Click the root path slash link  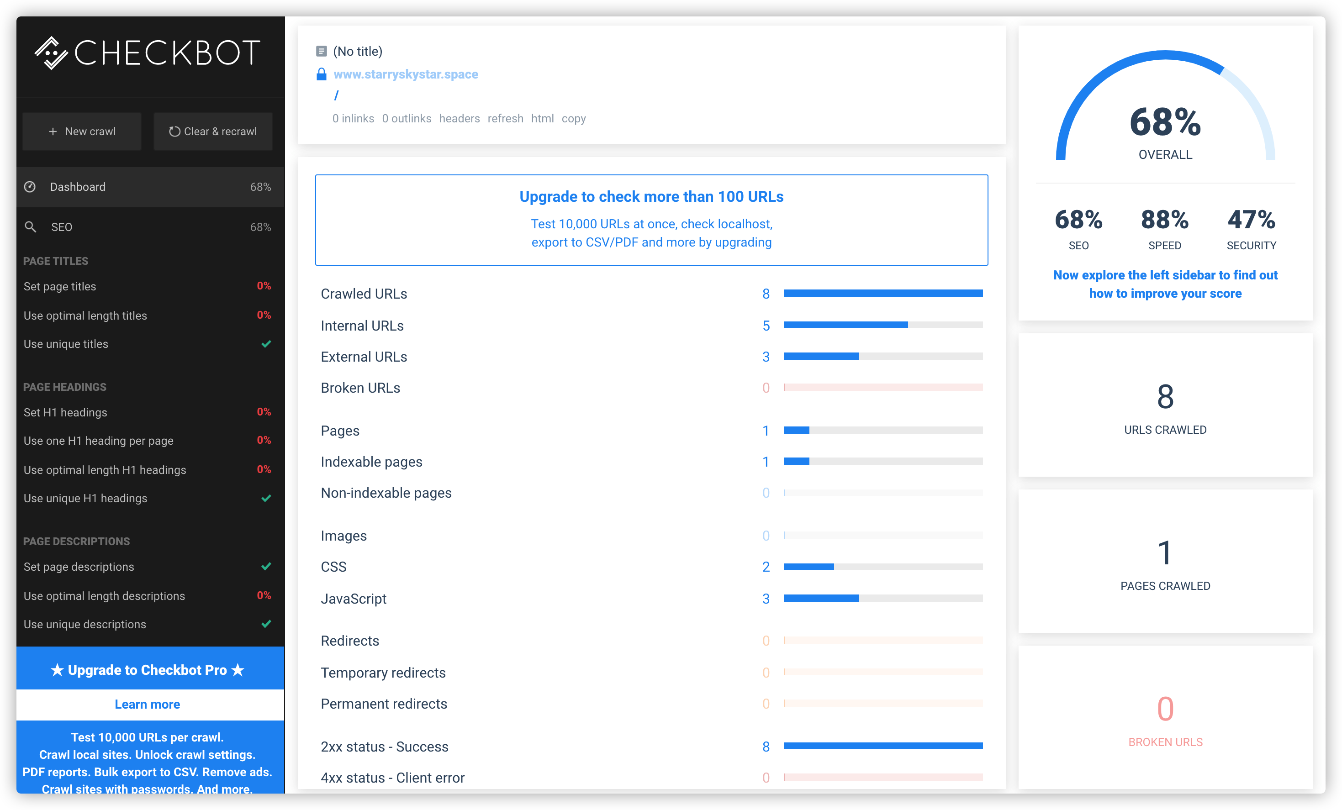336,96
